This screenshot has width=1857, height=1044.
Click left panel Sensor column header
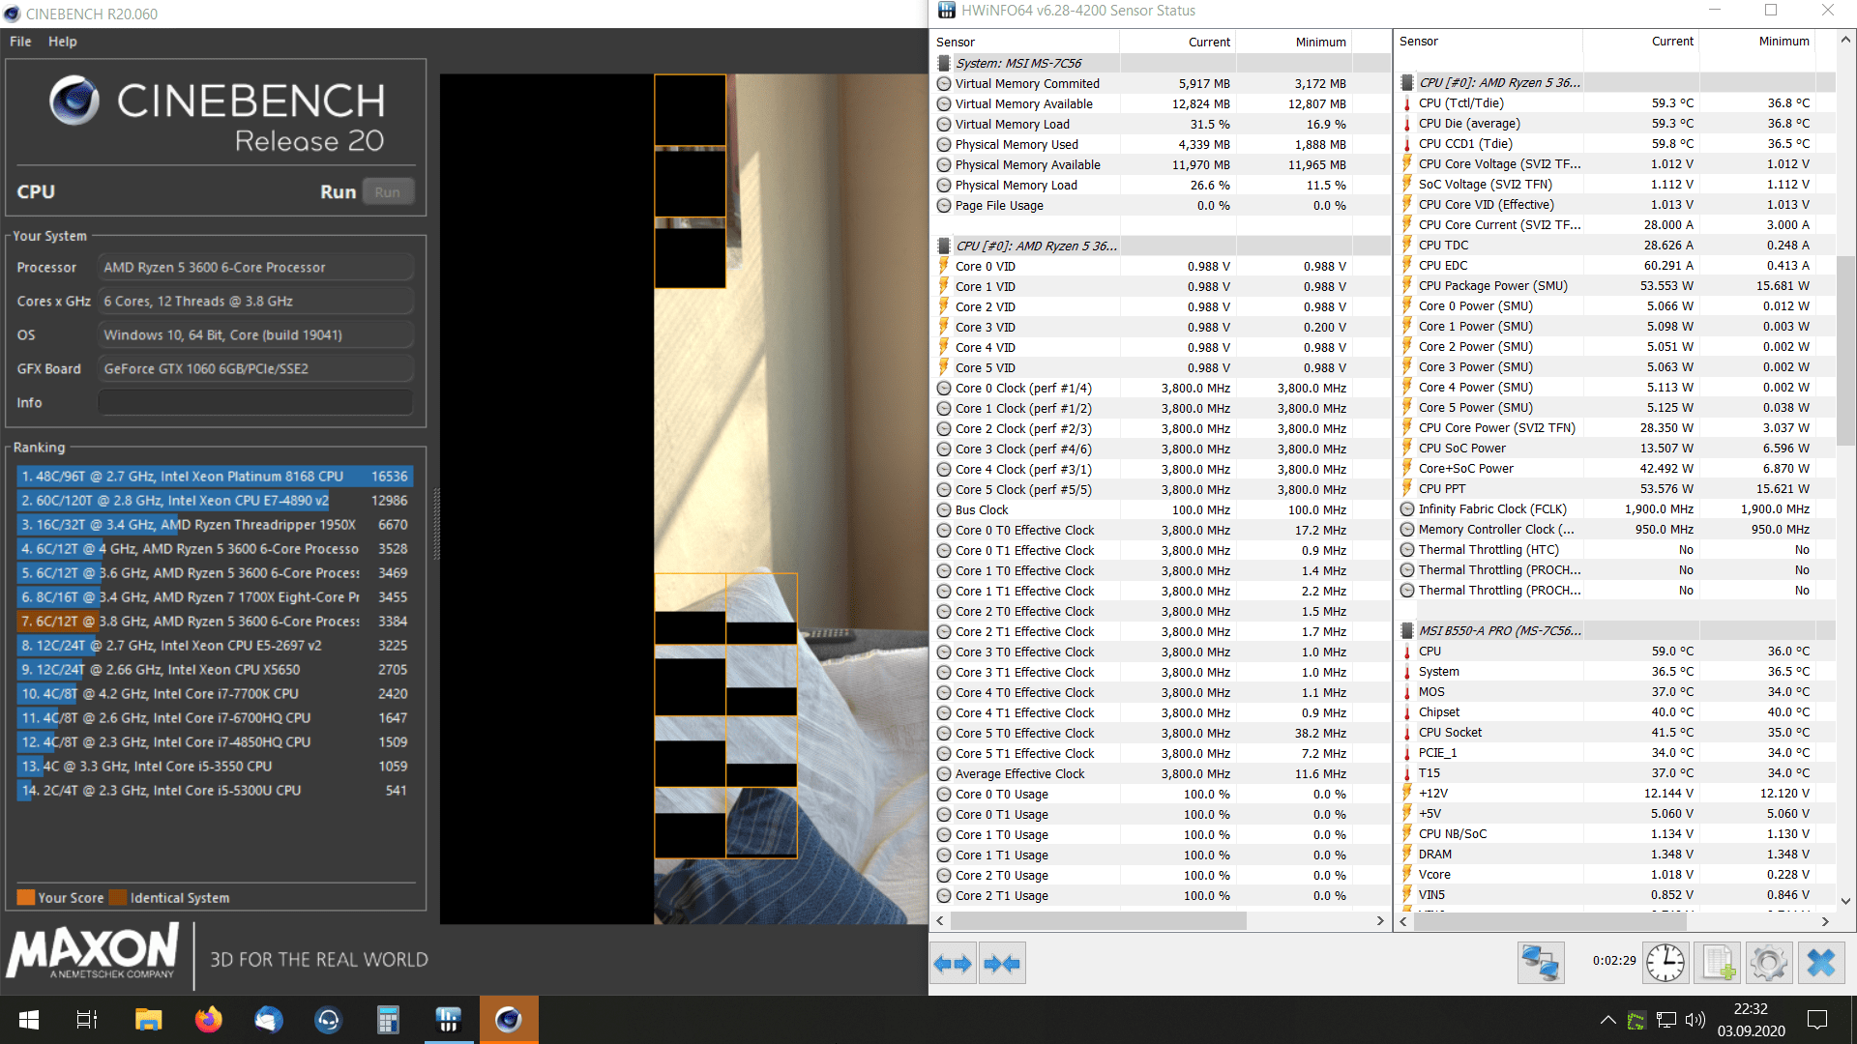click(1025, 42)
